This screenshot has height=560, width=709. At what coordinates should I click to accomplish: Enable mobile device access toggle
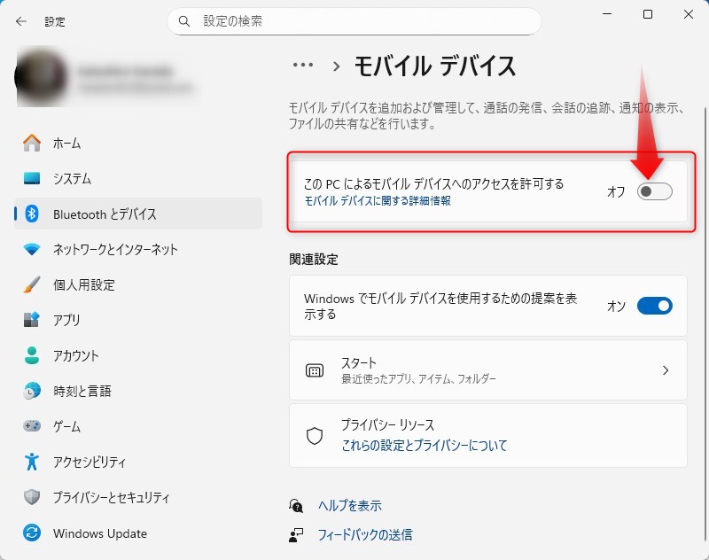coord(654,191)
